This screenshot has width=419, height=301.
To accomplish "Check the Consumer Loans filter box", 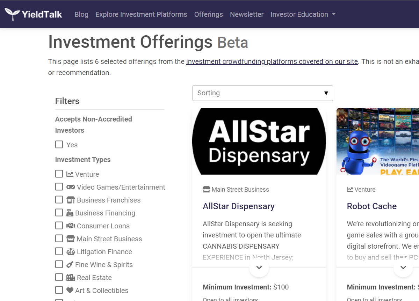I will (59, 226).
